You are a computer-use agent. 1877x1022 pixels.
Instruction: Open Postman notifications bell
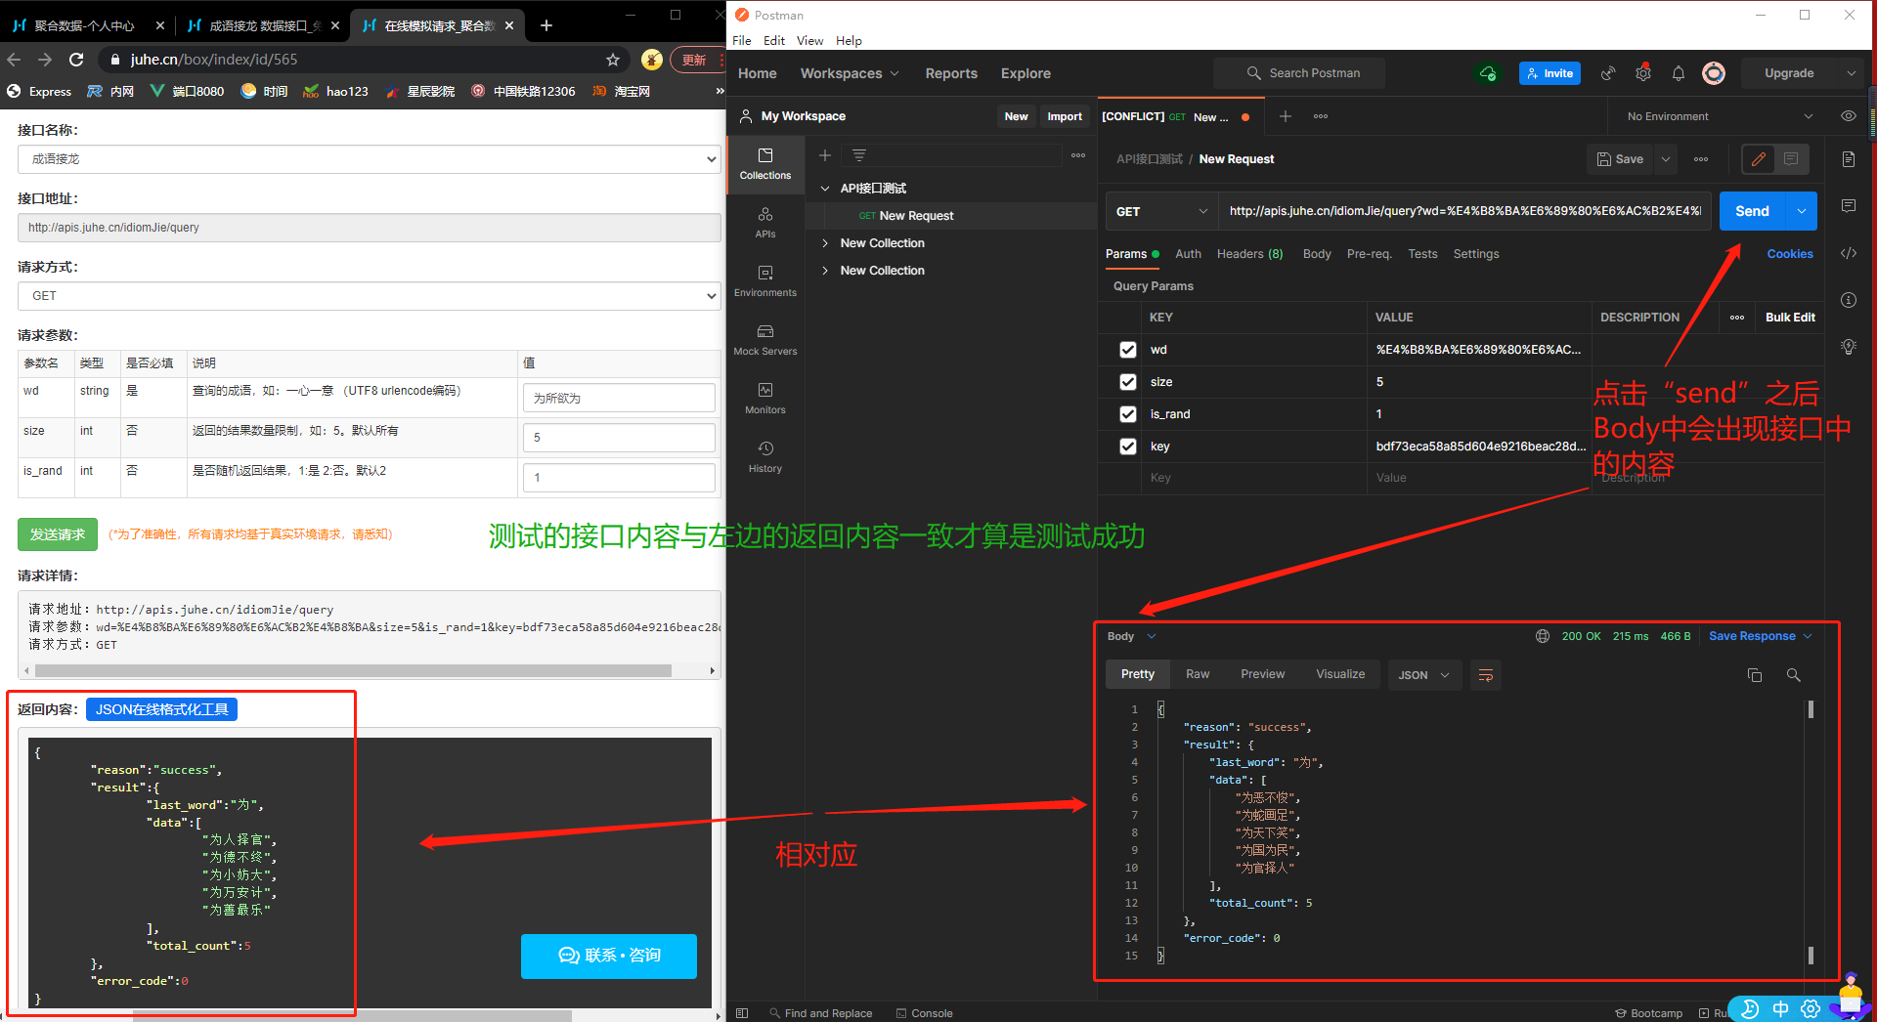click(x=1679, y=73)
